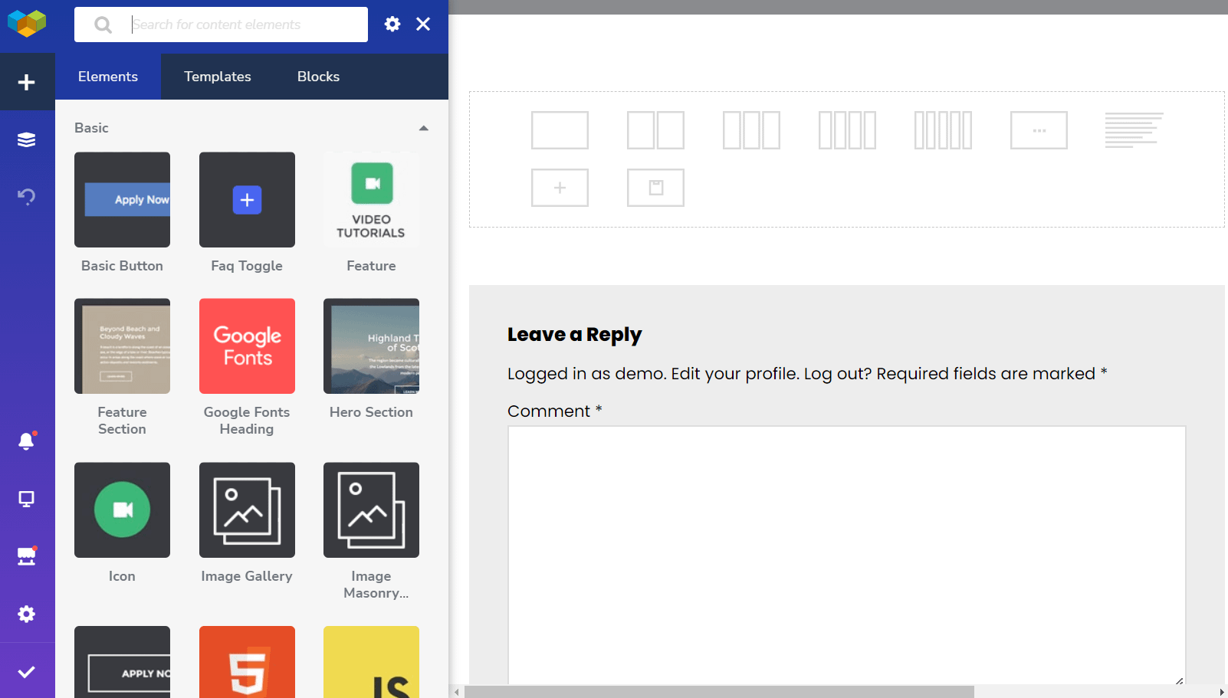
Task: Insert a four-column row layout
Action: pyautogui.click(x=848, y=130)
